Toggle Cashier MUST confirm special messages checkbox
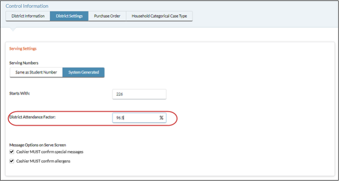 [x=11, y=152]
